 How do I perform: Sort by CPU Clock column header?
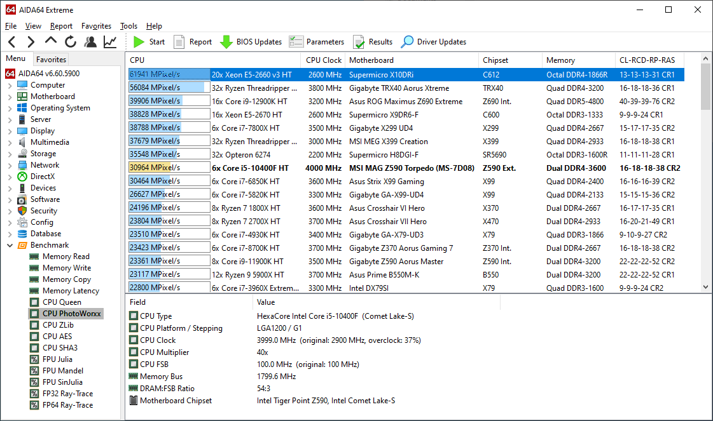(x=324, y=60)
